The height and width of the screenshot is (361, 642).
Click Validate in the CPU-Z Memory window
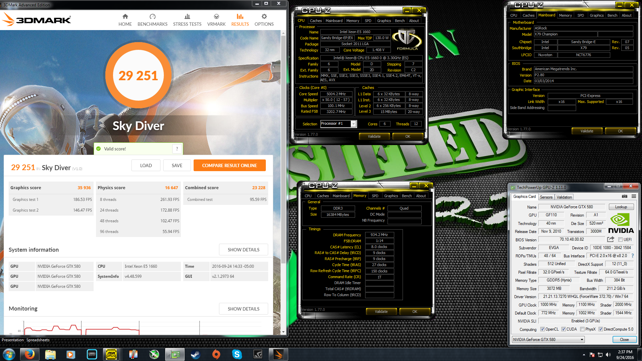pos(381,312)
